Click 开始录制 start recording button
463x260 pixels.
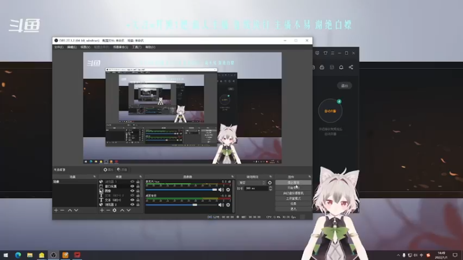pyautogui.click(x=293, y=188)
